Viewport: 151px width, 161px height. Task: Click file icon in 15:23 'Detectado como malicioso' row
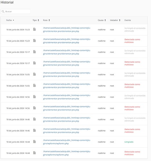click(34, 41)
